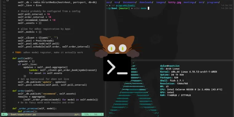
Task: Click the 'programs/bawt/' path in cd command
Action: coord(126,5)
